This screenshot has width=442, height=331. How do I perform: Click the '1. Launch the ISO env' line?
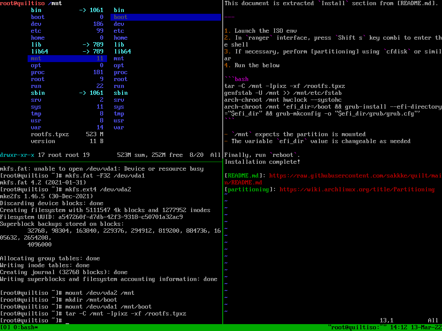point(260,31)
